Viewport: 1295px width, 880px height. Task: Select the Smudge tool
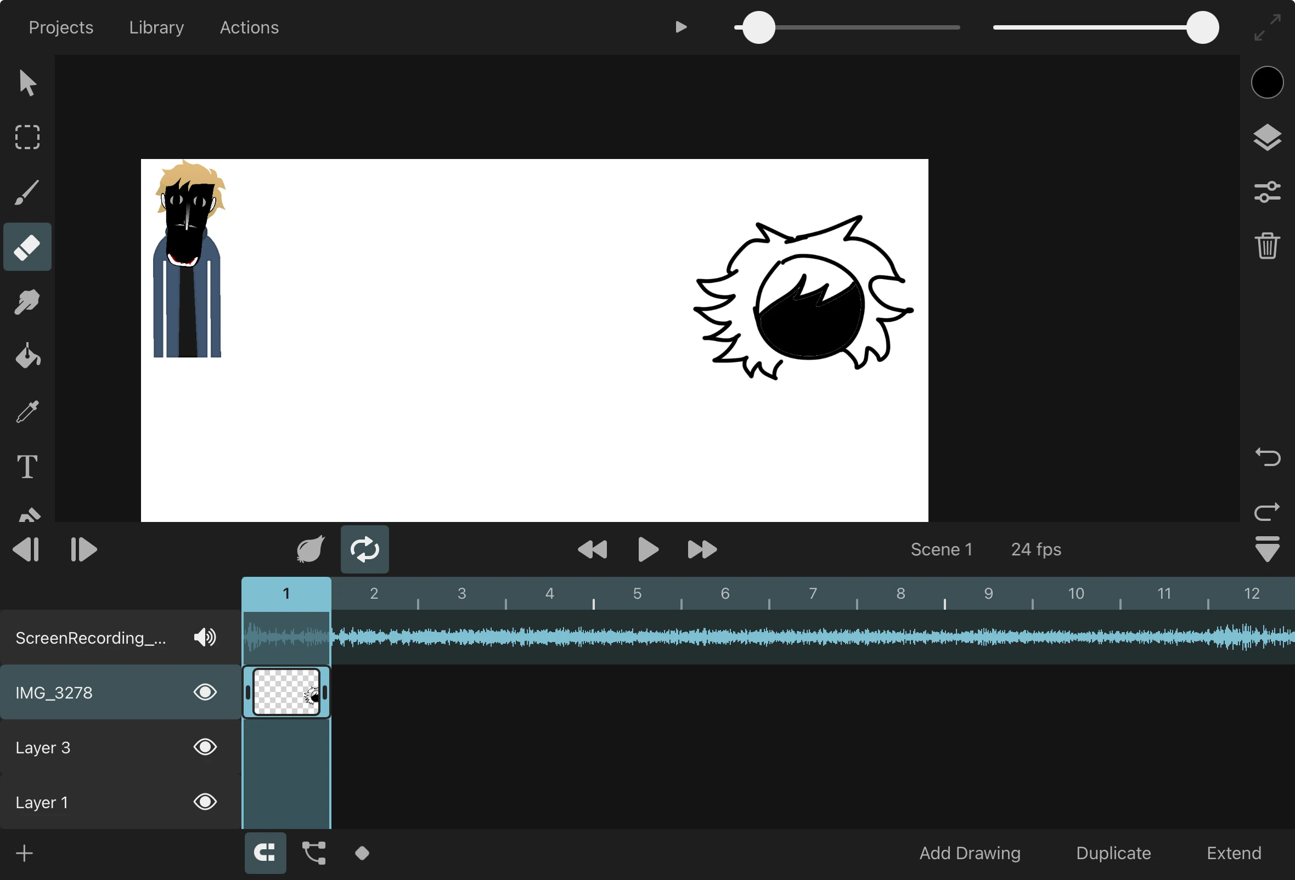pyautogui.click(x=27, y=302)
